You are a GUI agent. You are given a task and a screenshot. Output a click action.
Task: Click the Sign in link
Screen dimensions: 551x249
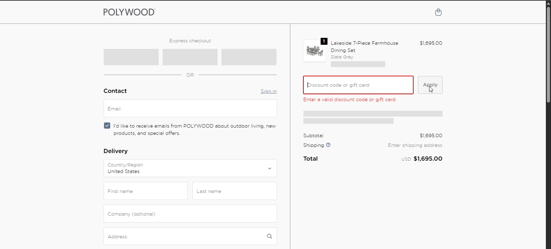(x=269, y=91)
